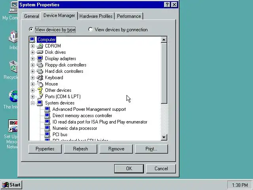Click the taskbar clock showing 1:38 PM
This screenshot has width=253, height=190.
tap(240, 185)
